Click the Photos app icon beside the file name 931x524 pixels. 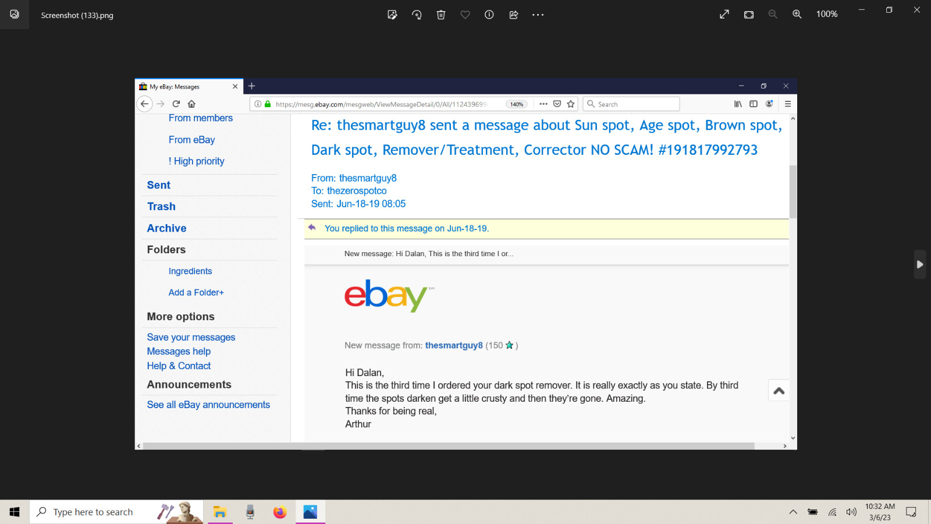tap(15, 15)
